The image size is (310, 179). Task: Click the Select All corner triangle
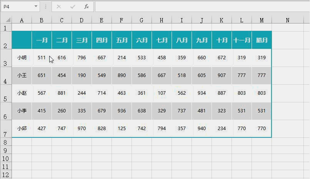point(8,20)
